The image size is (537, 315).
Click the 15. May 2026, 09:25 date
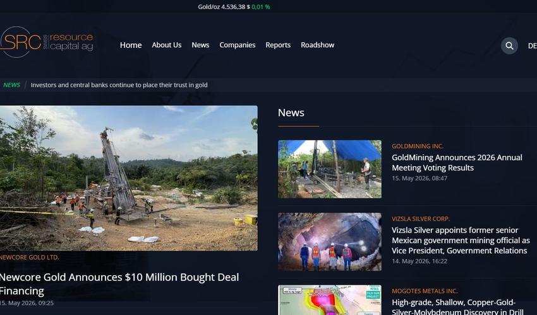tap(27, 302)
